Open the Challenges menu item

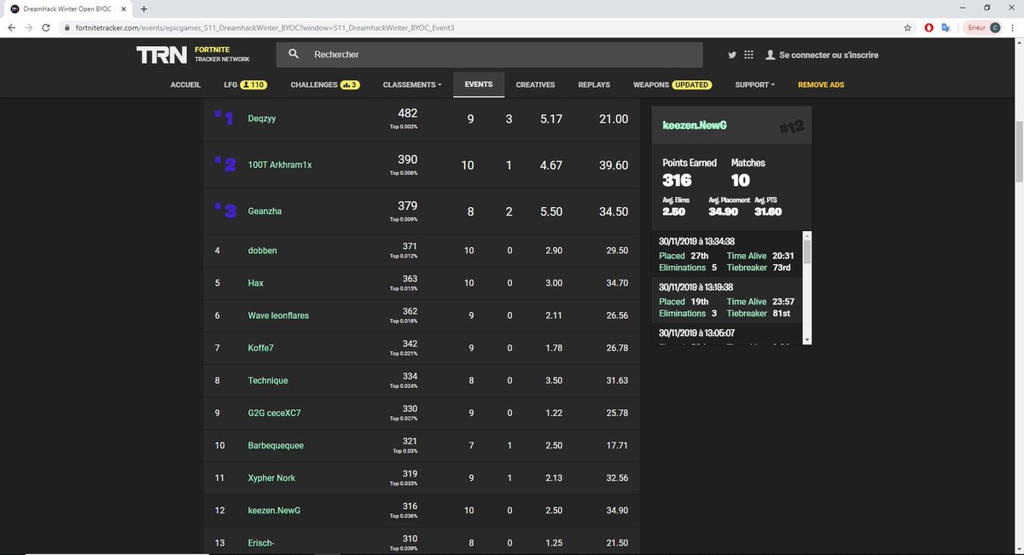(325, 84)
